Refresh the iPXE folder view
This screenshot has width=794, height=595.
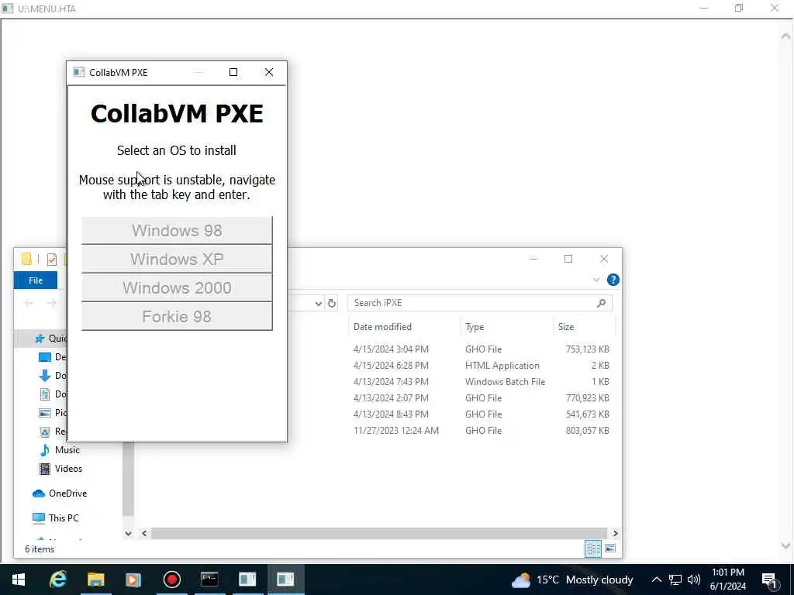point(332,303)
